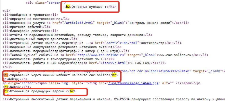Image resolution: width=225 pixels, height=101 pixels.
Task: Click the line 'дистанционный запуск двигателя'
Action: 40,39
